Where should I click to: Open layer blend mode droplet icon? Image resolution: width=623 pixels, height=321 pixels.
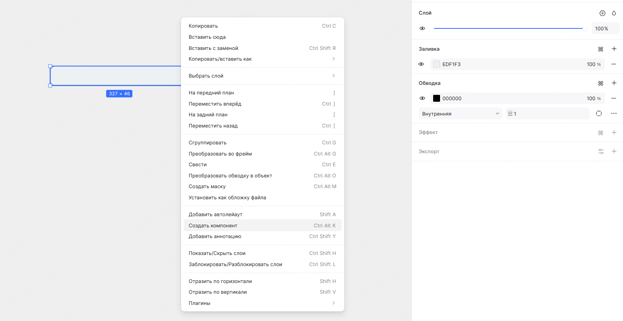pos(614,13)
